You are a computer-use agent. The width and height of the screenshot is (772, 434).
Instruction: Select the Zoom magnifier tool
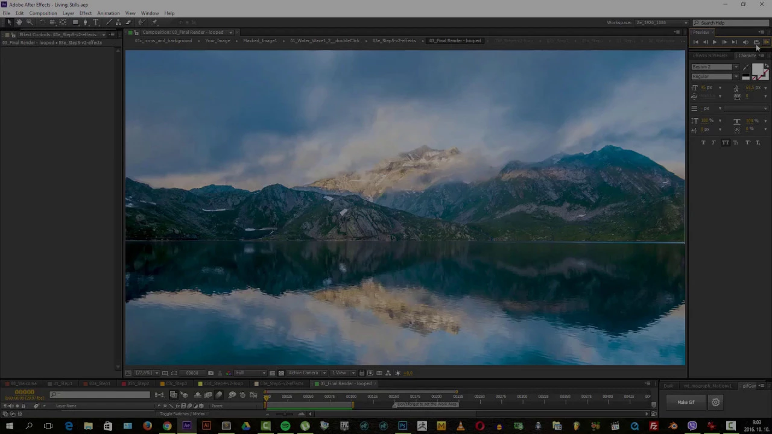coord(30,22)
